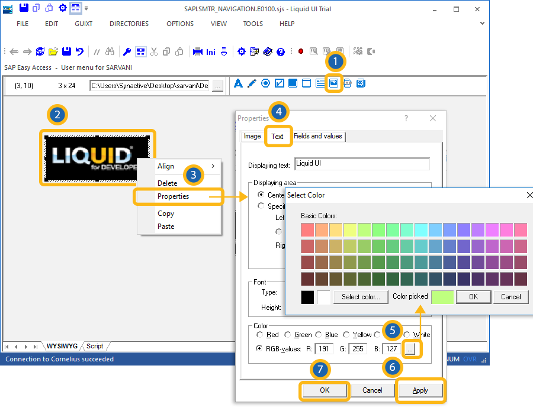533x414 pixels.
Task: Click the blue Undo arrow icon
Action: [79, 51]
